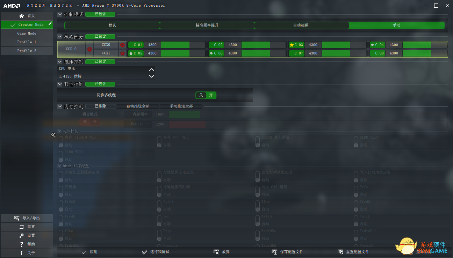The image size is (453, 258).
Task: Toggle 已包含 for 核心部分 section
Action: (x=100, y=36)
